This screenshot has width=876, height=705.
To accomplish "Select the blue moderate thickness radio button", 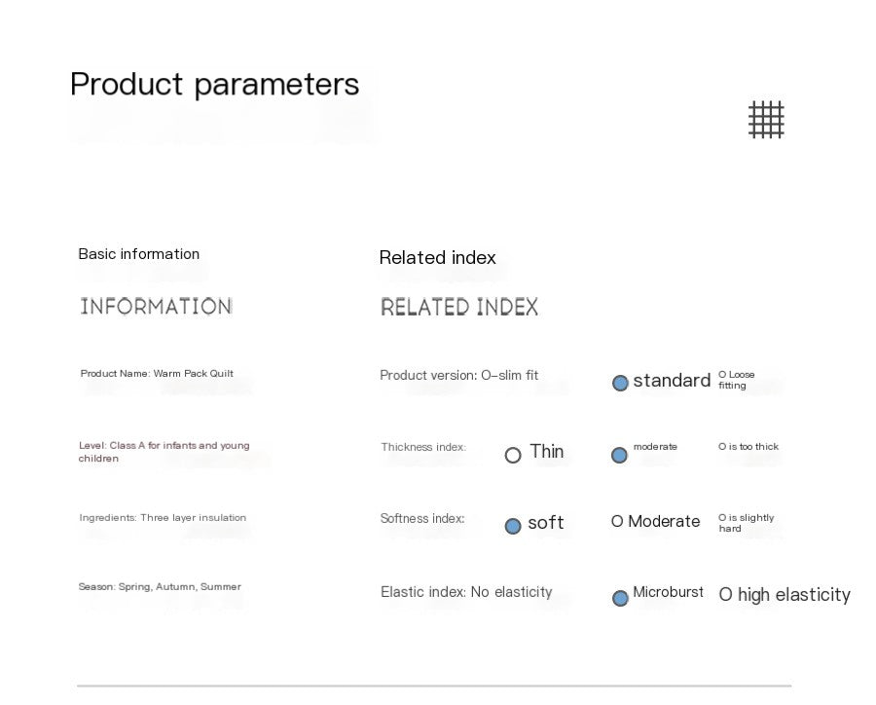I will click(619, 455).
